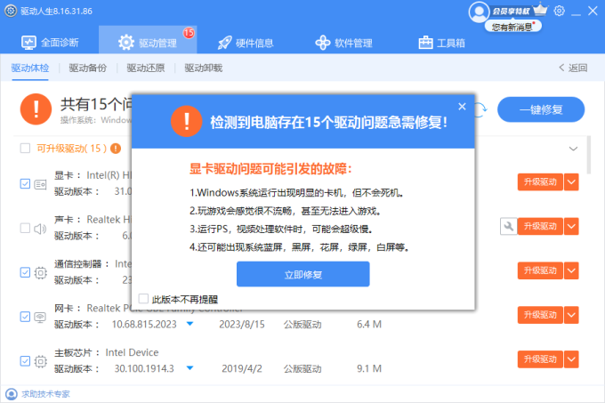Click the 一键修复 button

(x=541, y=109)
